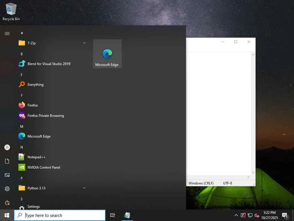Close the Notepad window
Screen dimensions: 294x221
[249, 42]
